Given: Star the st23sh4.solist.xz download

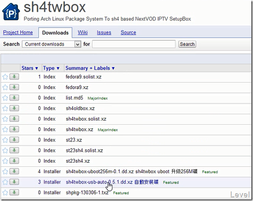Looking at the screenshot, I should [x=5, y=151].
